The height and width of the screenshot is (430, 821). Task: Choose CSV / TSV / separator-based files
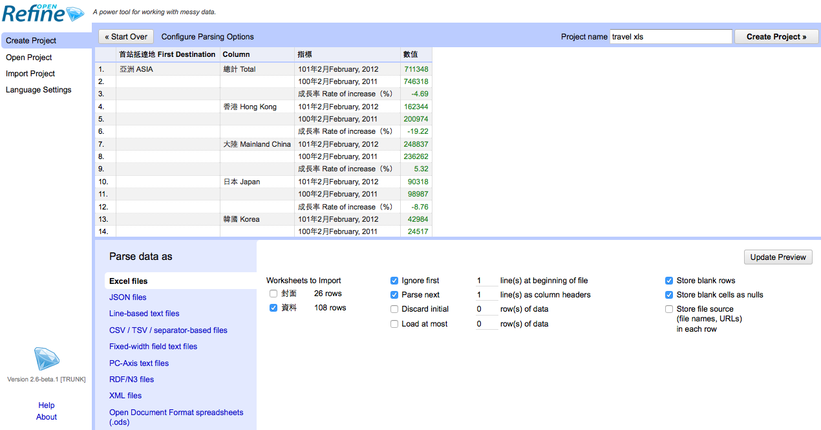pos(168,330)
